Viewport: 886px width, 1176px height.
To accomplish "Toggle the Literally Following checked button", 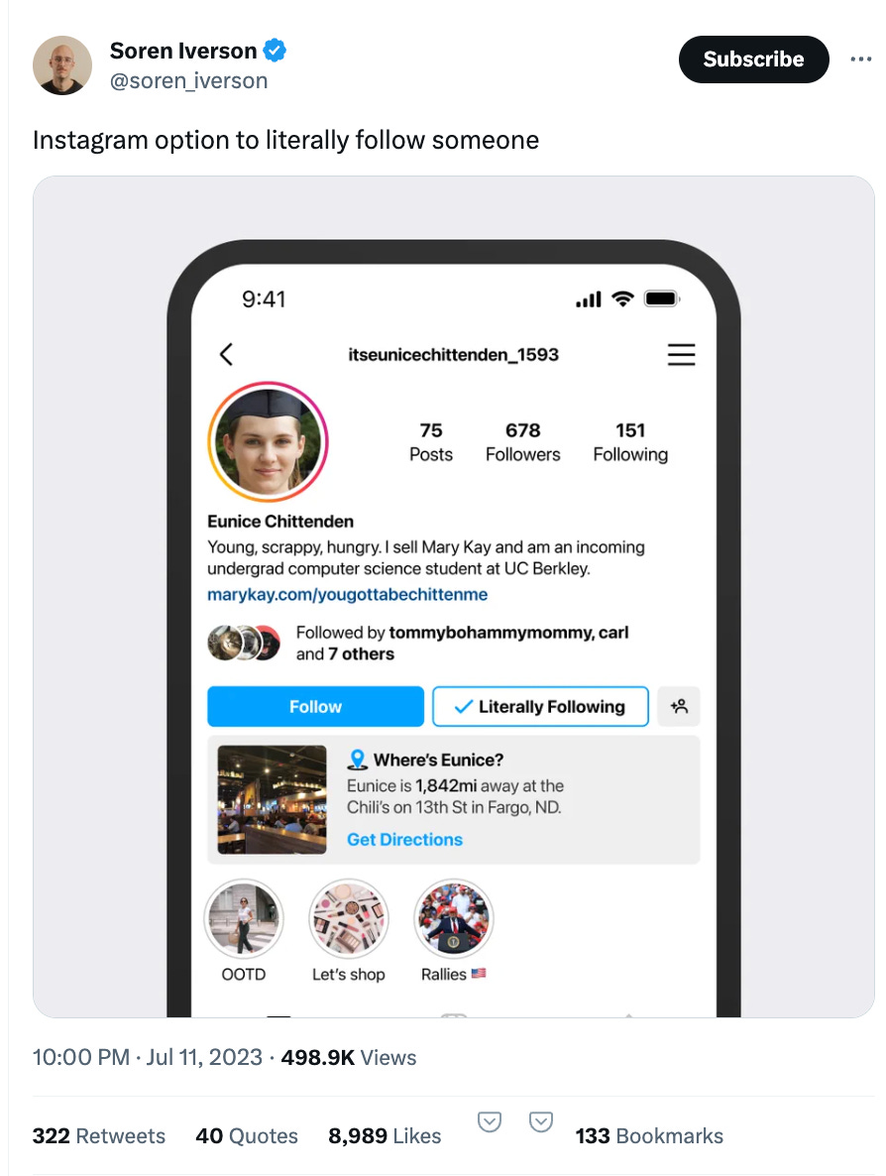I will [x=540, y=707].
